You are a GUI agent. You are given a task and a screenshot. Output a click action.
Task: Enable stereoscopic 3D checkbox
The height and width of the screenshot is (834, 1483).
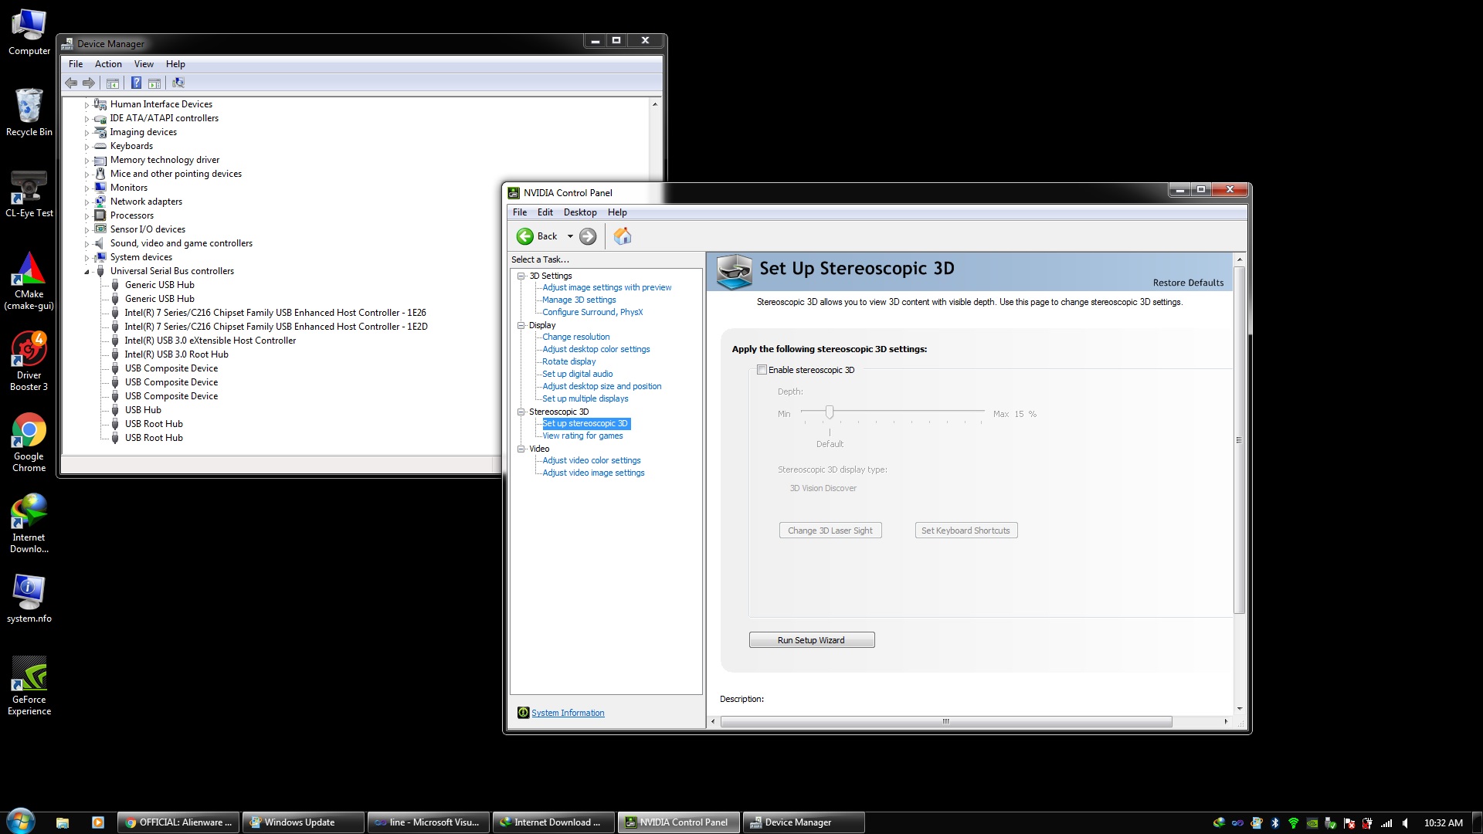point(762,370)
